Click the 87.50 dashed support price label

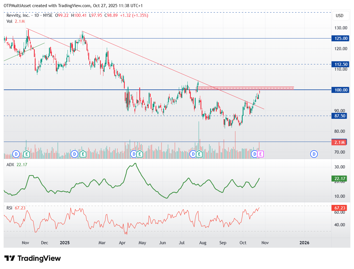tap(339, 116)
